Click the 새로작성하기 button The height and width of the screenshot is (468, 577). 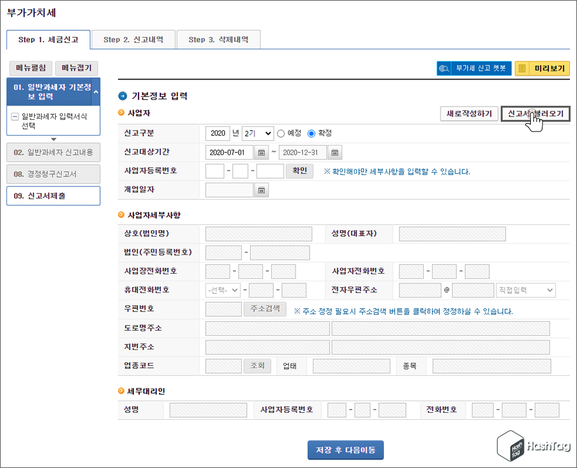point(469,113)
